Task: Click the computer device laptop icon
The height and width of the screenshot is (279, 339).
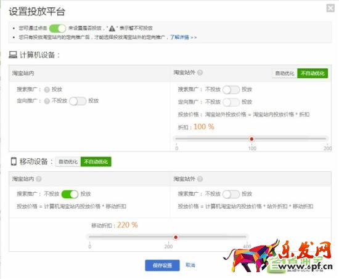Action: point(13,55)
